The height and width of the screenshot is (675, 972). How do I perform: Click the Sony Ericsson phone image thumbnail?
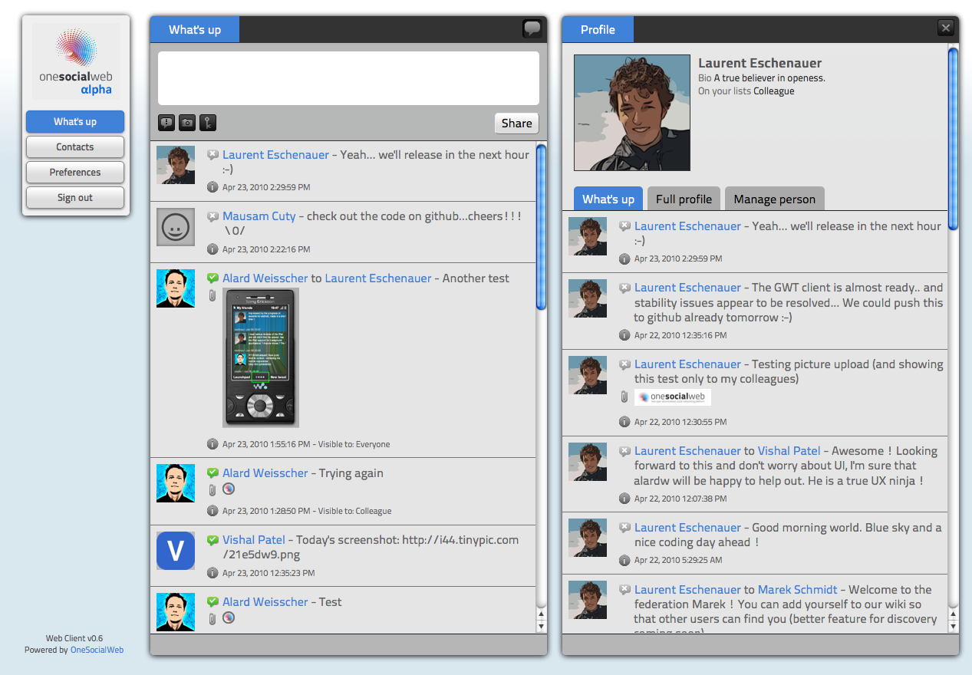(x=260, y=357)
